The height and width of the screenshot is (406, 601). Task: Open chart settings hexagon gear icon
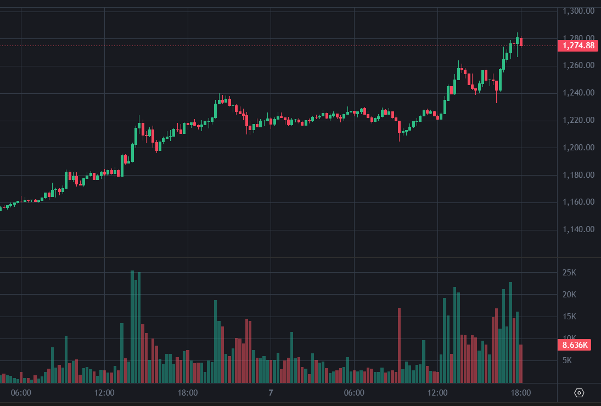579,393
